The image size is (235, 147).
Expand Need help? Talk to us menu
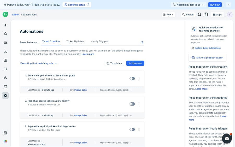click(188, 5)
